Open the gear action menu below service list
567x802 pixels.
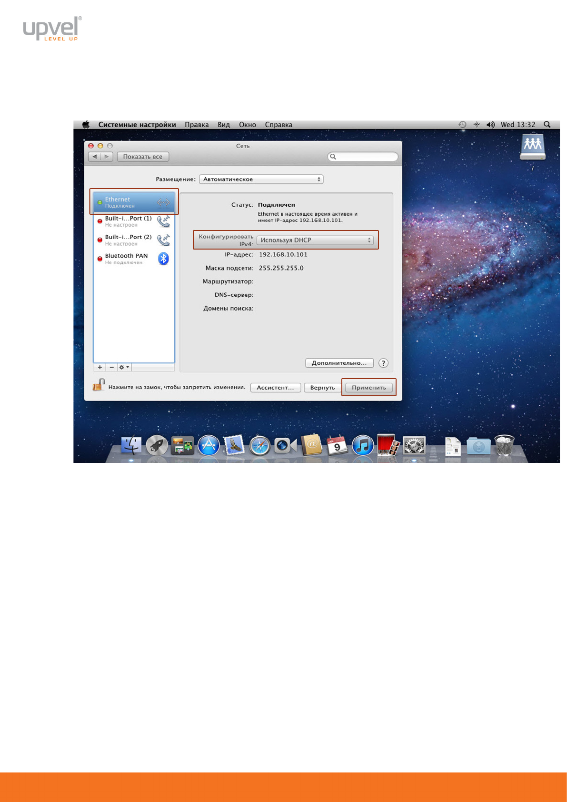[x=124, y=367]
